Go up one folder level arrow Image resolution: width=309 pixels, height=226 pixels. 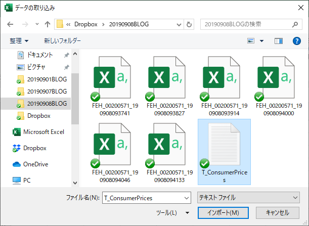click(x=48, y=24)
